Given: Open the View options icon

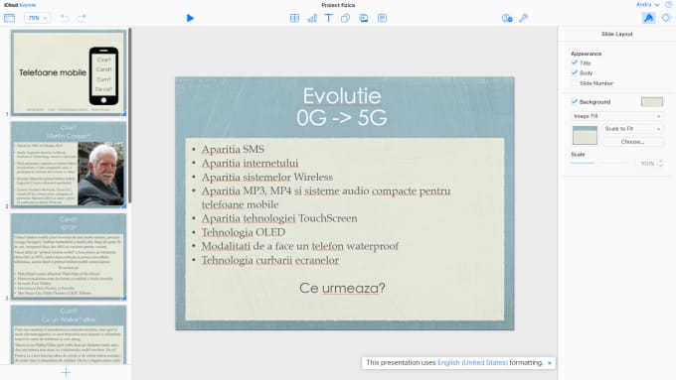Looking at the screenshot, I should click(9, 18).
